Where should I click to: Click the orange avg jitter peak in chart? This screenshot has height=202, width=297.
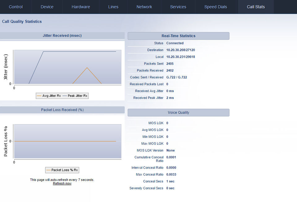pyautogui.click(x=87, y=68)
